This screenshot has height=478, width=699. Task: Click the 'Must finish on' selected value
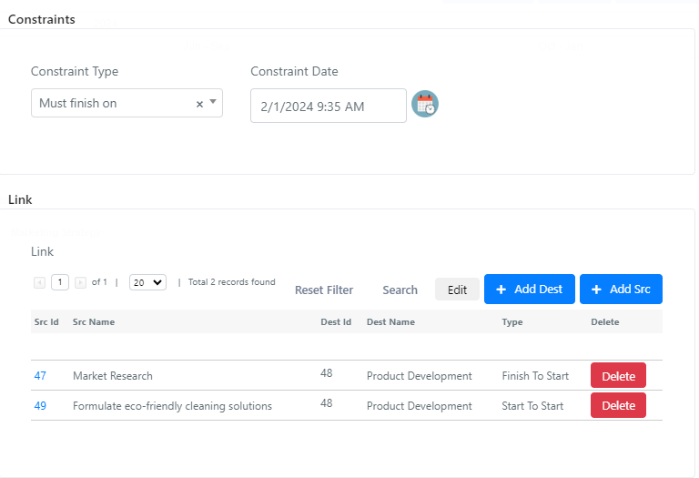(x=78, y=103)
